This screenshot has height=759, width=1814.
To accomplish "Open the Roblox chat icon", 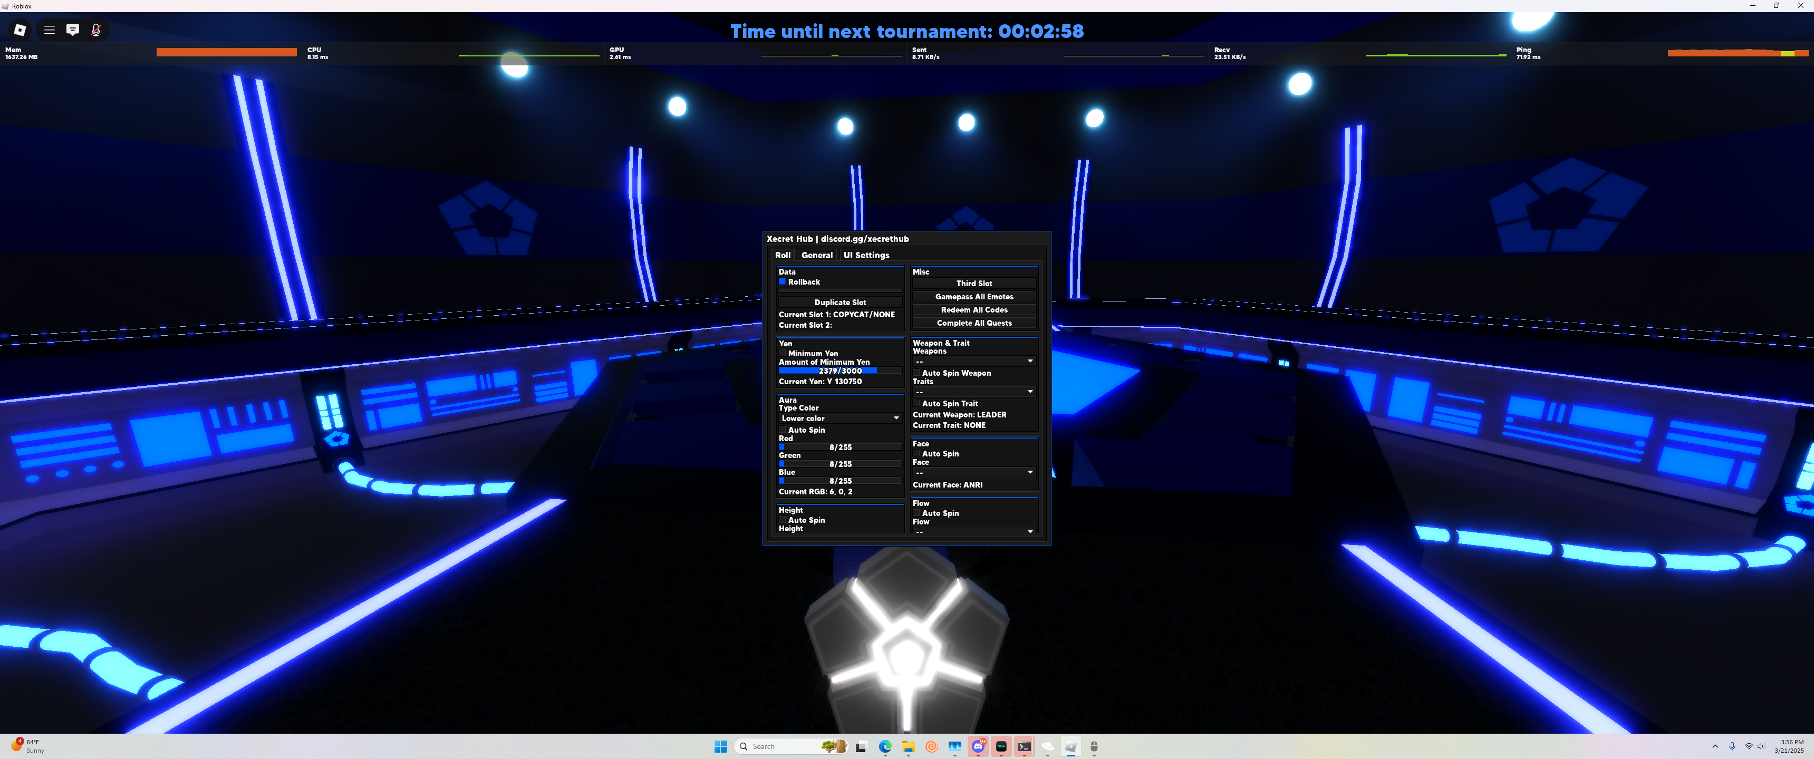I will [73, 30].
